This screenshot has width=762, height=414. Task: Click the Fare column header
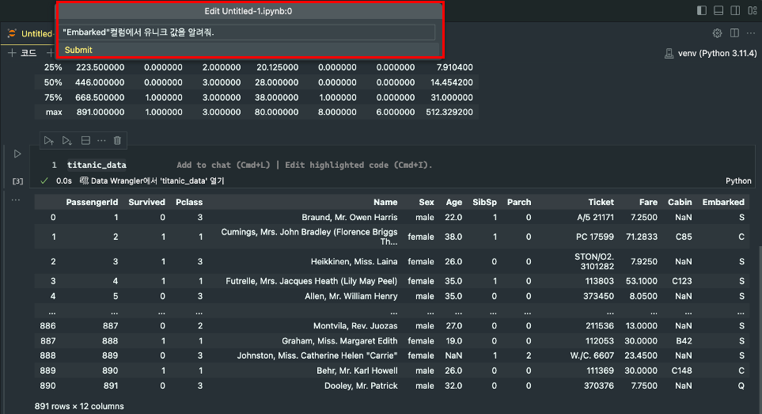click(648, 202)
